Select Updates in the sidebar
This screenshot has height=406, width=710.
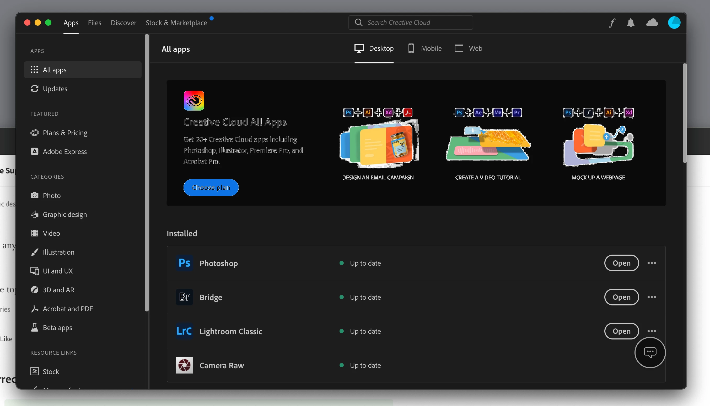tap(55, 89)
